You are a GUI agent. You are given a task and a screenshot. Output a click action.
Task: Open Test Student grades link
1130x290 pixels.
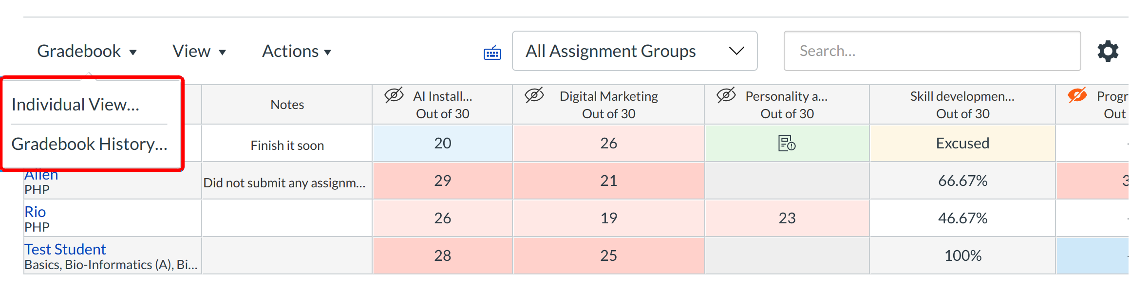coord(65,249)
